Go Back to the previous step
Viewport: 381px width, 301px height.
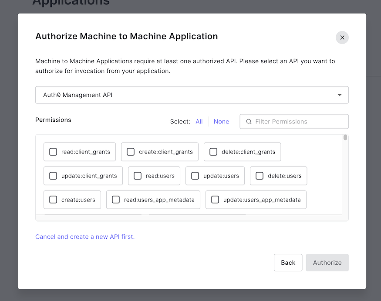288,263
